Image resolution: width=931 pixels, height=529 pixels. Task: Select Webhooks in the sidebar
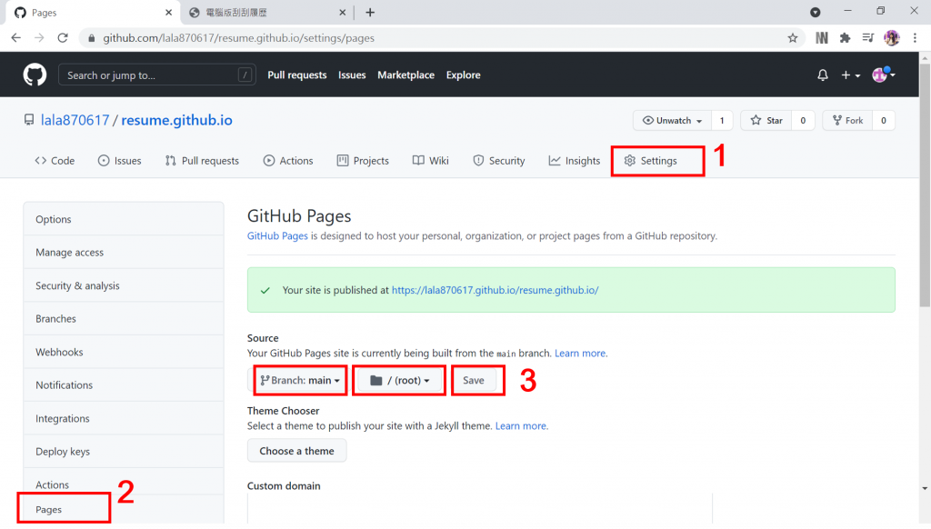tap(124, 352)
